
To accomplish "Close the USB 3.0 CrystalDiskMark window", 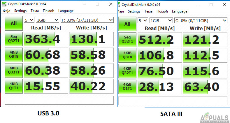I will point(111,4).
